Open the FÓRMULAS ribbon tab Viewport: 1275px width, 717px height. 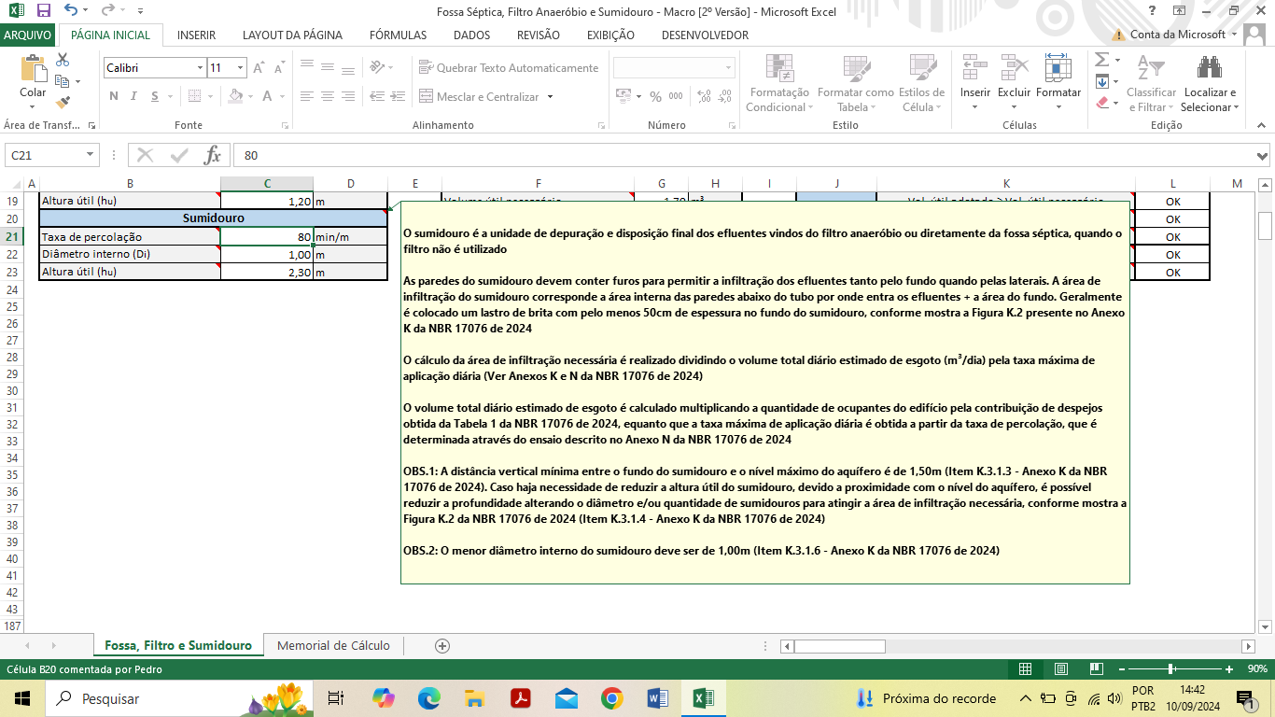coord(398,35)
